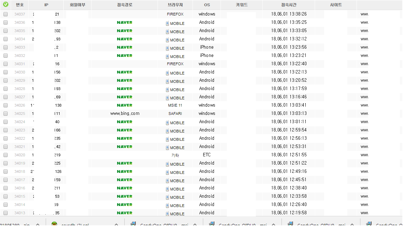Click the MSIE 11 browser cell

tap(175, 105)
